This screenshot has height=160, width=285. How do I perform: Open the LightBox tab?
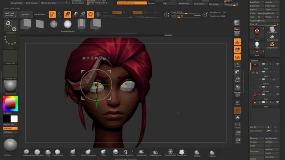pos(25,14)
